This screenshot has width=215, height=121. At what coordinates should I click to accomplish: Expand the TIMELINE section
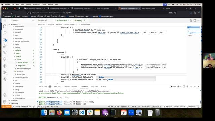pyautogui.click(x=14, y=104)
